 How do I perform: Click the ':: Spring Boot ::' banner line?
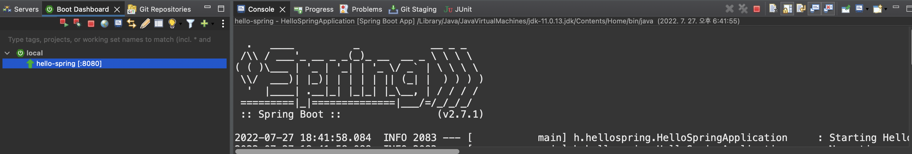coord(291,114)
